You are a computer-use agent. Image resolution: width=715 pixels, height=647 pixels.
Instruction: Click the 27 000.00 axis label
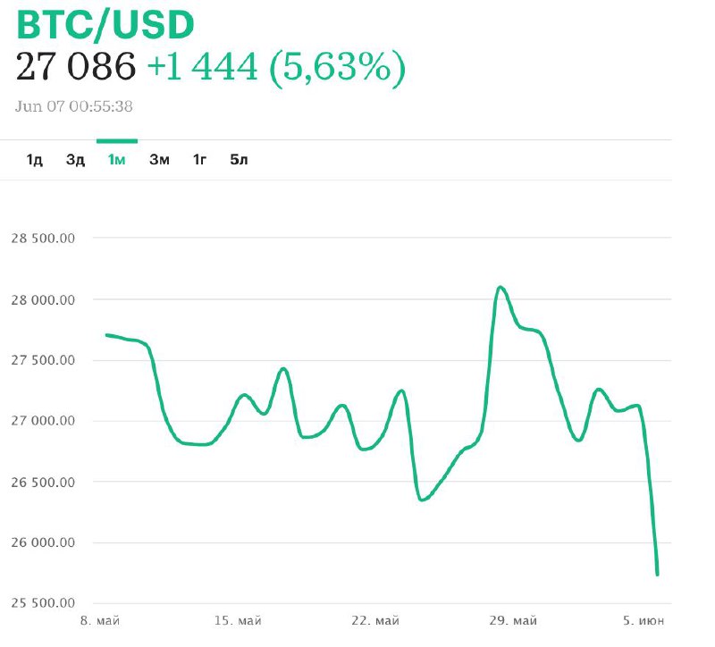click(x=43, y=421)
